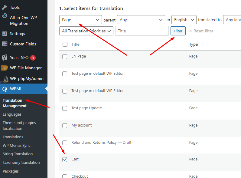Click the WP File Manager folder icon
The image size is (241, 178).
5,68
